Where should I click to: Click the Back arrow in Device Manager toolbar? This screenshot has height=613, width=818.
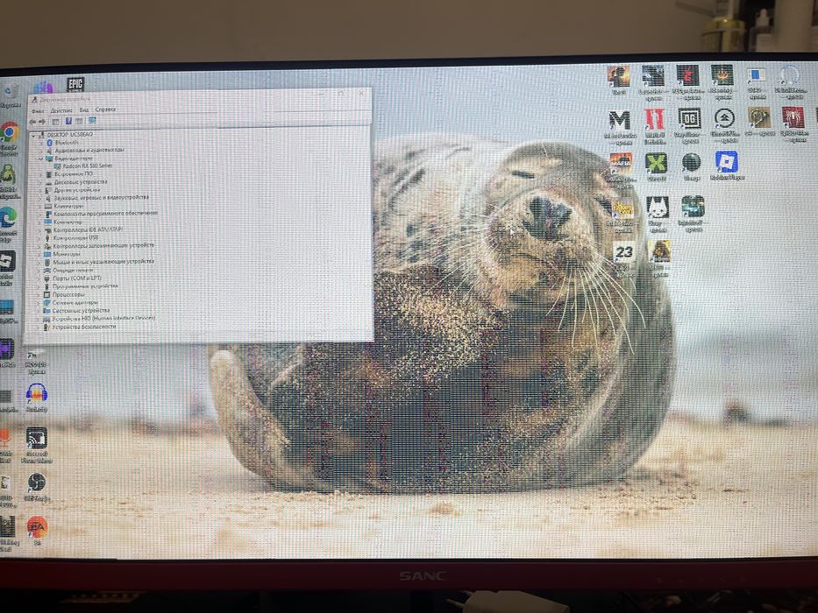coord(32,122)
